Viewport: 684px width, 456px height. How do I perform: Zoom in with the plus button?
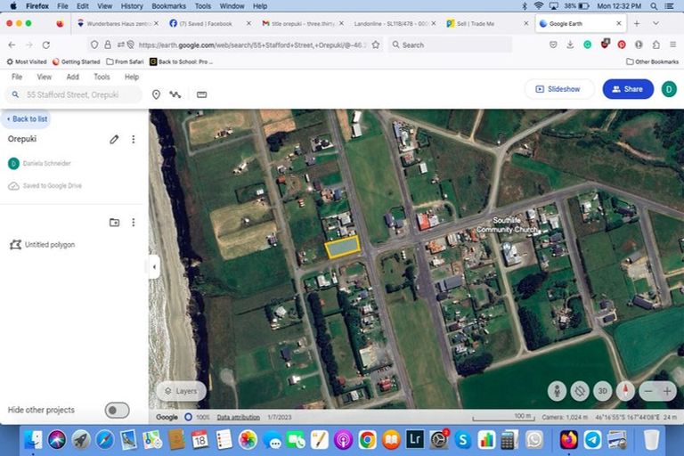[668, 391]
